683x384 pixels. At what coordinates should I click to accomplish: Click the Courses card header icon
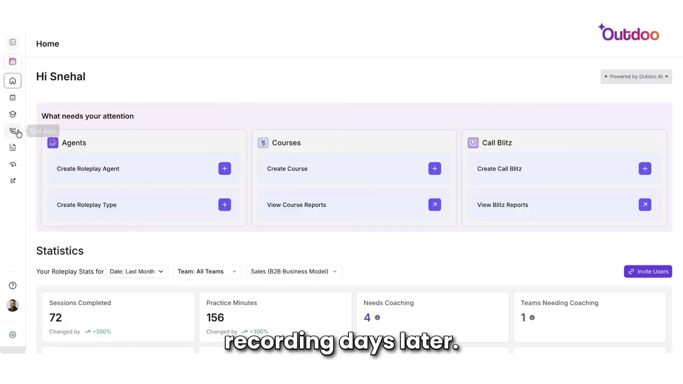[x=263, y=143]
